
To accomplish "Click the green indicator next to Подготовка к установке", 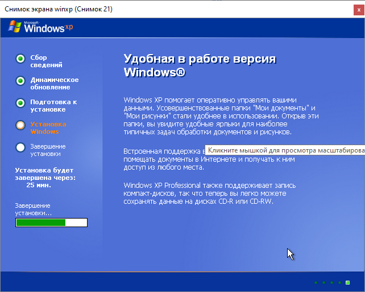I will [20, 103].
